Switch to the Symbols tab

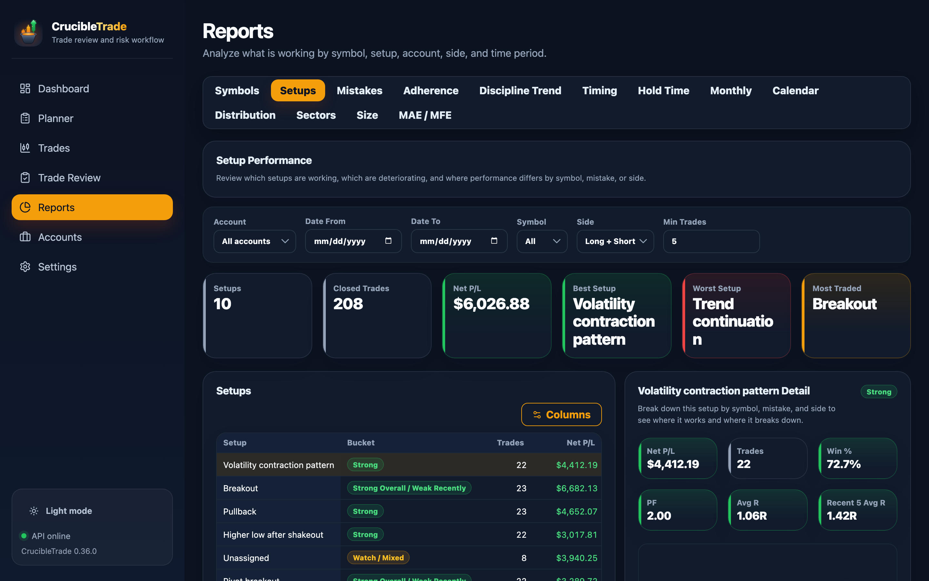pyautogui.click(x=237, y=90)
